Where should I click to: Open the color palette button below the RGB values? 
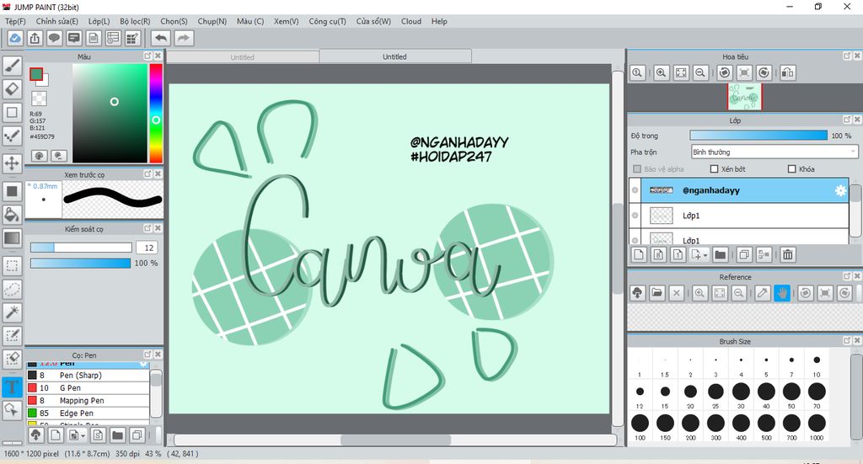tap(39, 156)
